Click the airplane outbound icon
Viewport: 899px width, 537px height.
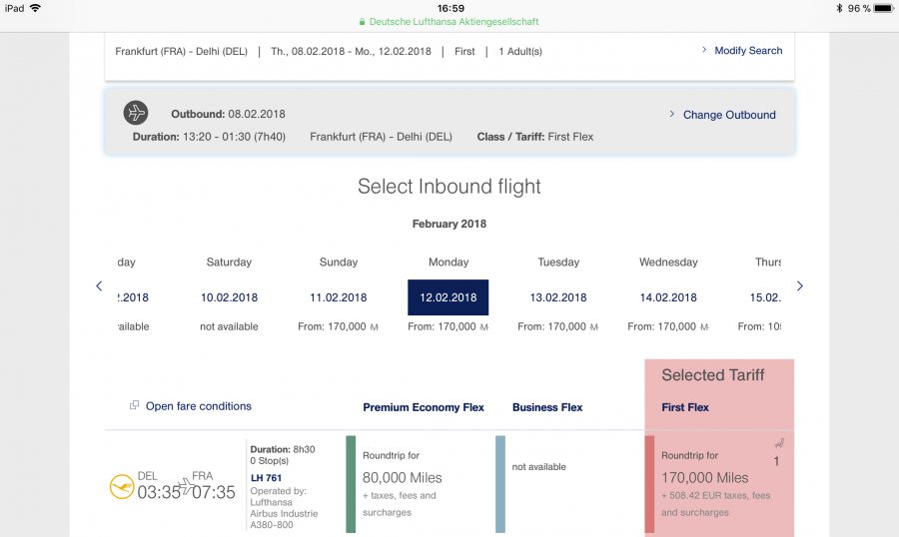136,113
